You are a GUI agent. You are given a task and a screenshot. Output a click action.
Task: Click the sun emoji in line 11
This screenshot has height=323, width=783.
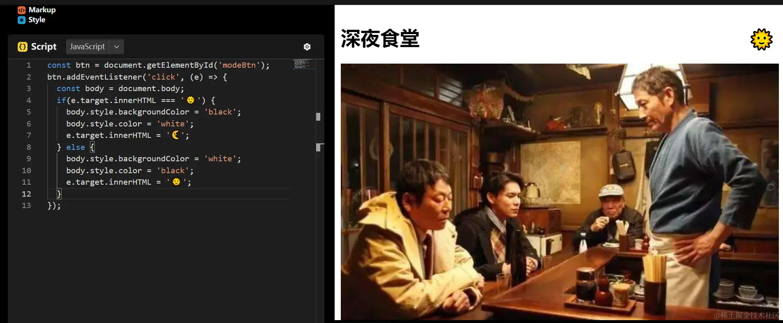pos(176,182)
